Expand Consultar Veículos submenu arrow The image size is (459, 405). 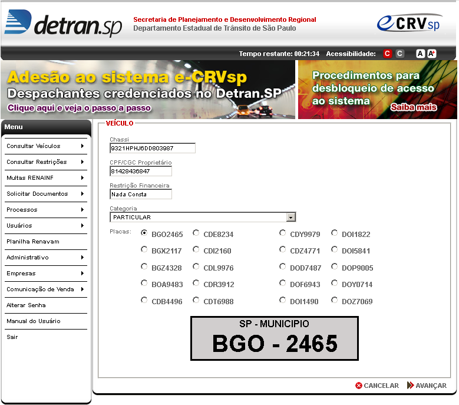pos(82,146)
